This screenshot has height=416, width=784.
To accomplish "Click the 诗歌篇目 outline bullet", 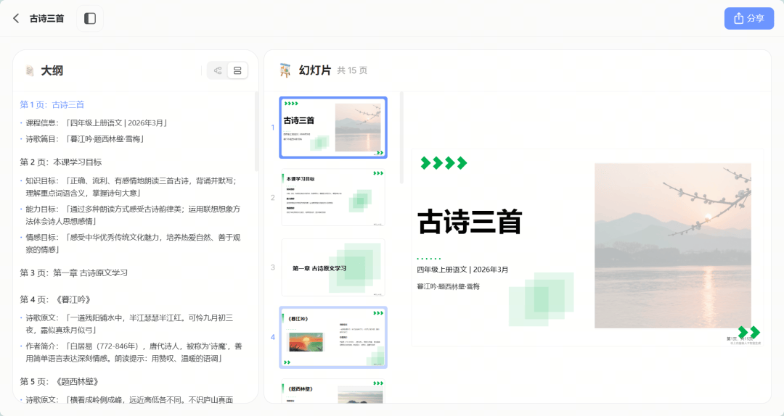I will 84,139.
